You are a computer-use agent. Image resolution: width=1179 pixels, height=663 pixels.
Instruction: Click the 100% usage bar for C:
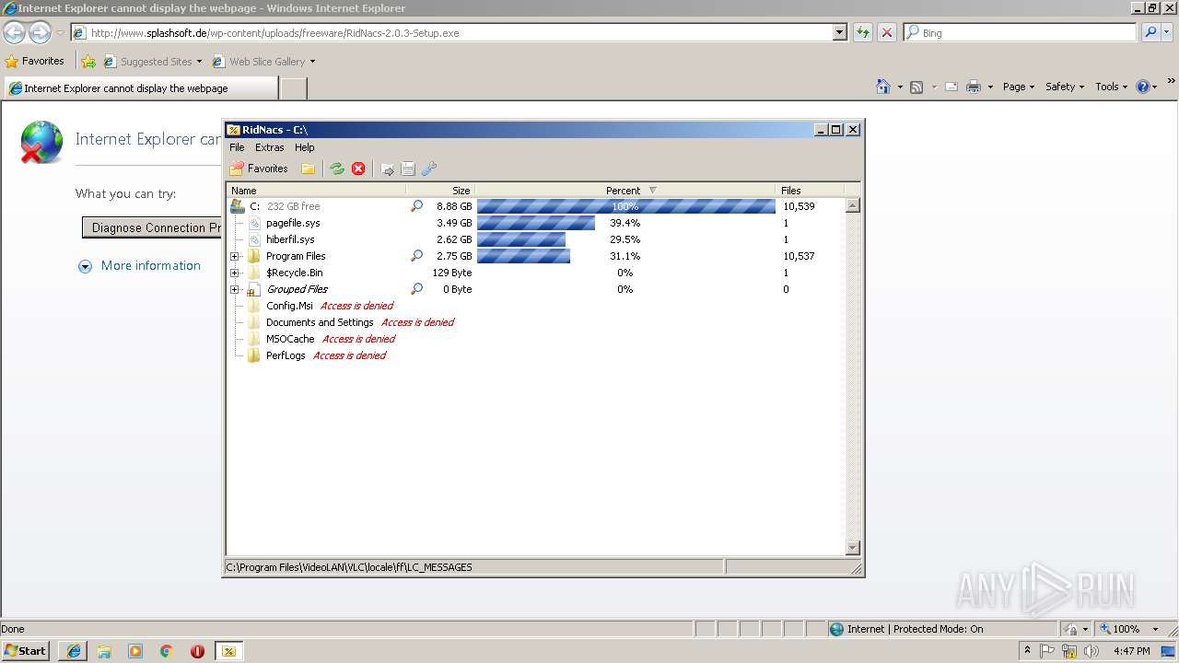coord(625,206)
